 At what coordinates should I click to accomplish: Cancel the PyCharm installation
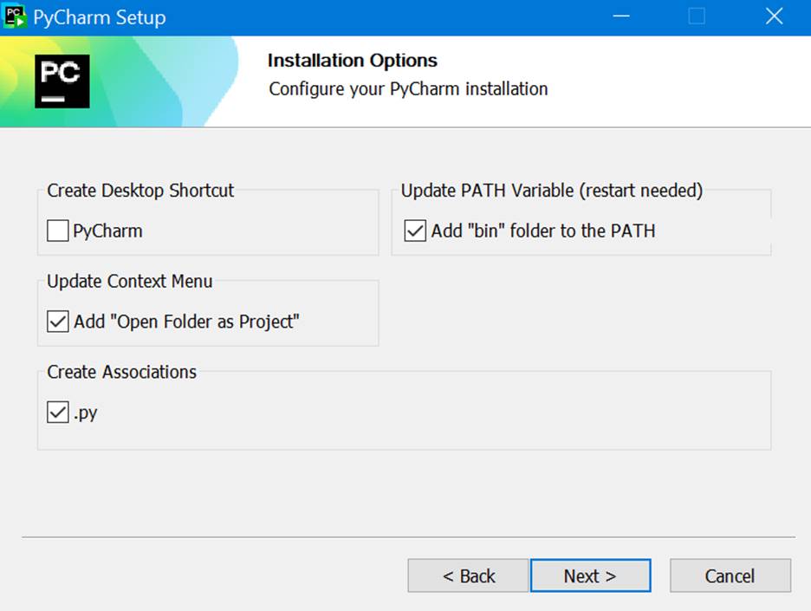coord(730,576)
